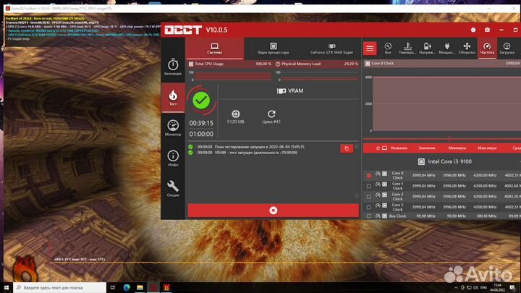Copy the test log to clipboard
The image size is (521, 293).
pyautogui.click(x=347, y=148)
